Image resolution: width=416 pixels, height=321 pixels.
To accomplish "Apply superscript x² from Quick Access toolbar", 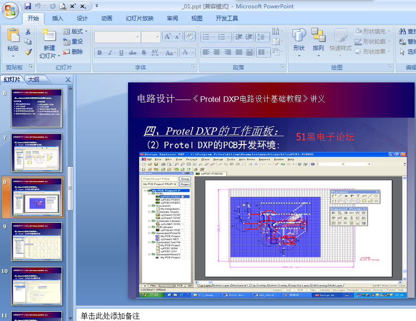I will pyautogui.click(x=73, y=6).
